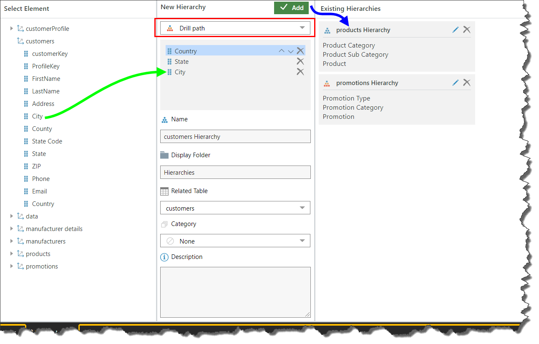The width and height of the screenshot is (539, 344).
Task: Click the green Add button
Action: tap(291, 8)
